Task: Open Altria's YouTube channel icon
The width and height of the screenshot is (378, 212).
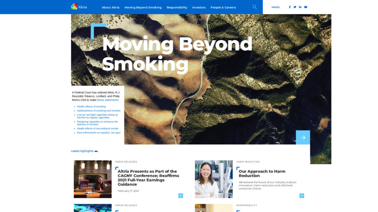Action: coord(306,7)
